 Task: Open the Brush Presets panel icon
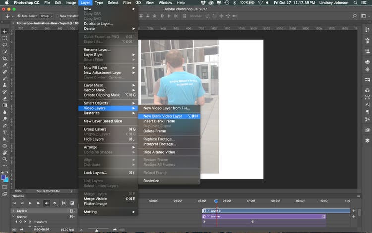click(x=367, y=40)
